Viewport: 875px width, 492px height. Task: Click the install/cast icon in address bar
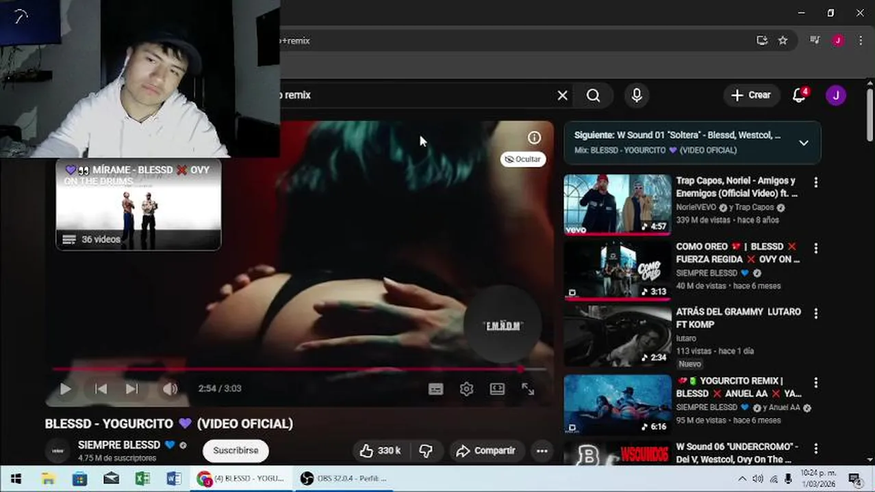(x=762, y=40)
